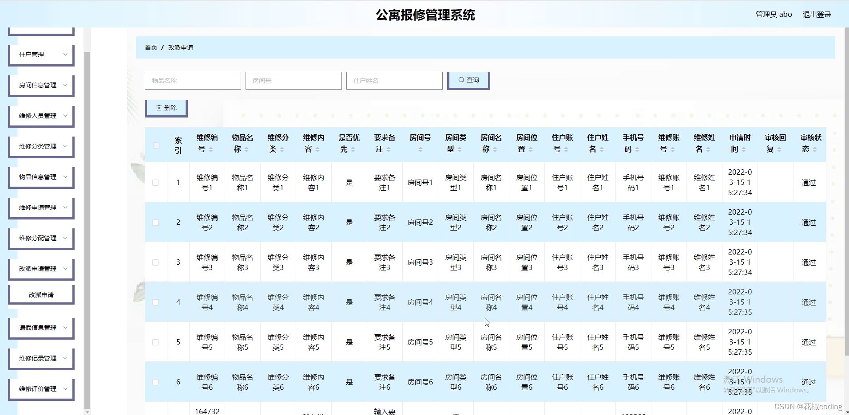Expand 维修记录管理 sidebar menu
Image resolution: width=849 pixels, height=415 pixels.
(41, 358)
